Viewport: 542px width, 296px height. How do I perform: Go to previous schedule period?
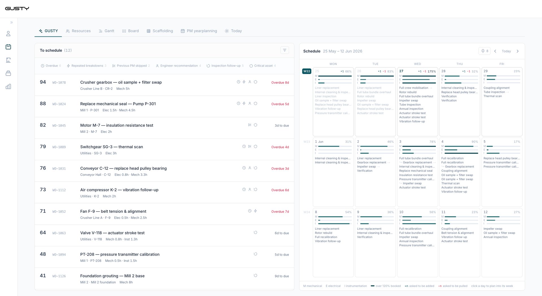[495, 51]
